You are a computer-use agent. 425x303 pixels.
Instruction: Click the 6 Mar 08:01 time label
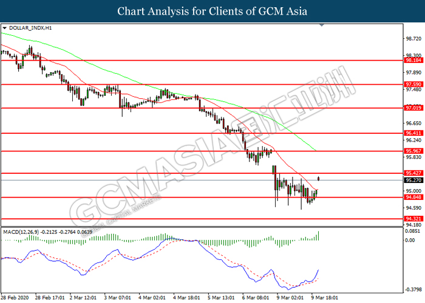click(x=256, y=298)
